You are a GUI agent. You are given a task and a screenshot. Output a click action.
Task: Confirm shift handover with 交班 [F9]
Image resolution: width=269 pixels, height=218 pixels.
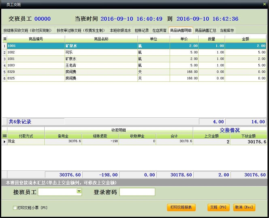[x=218, y=207]
